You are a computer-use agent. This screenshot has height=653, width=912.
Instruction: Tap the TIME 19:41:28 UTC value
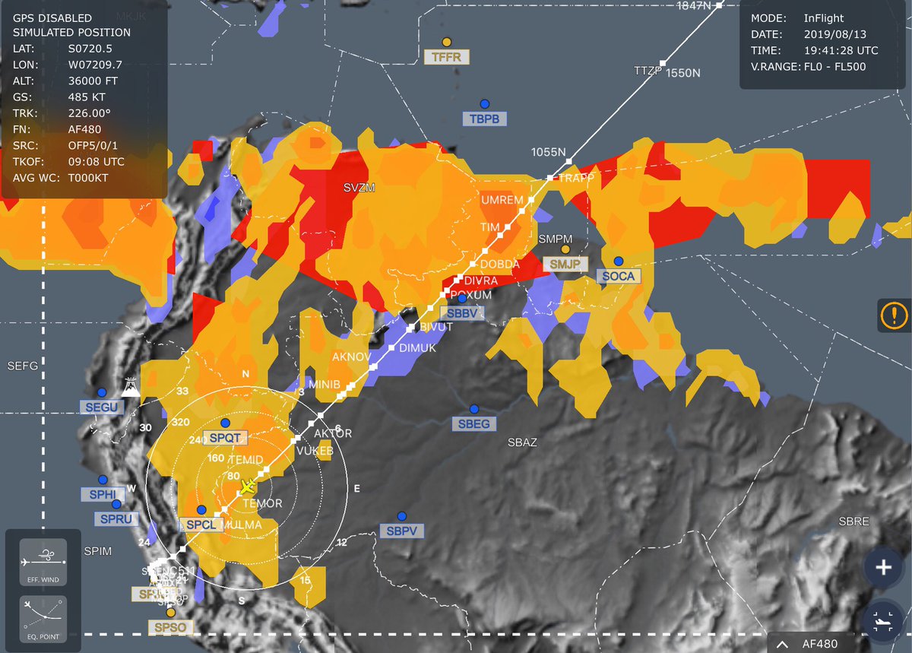pos(841,50)
